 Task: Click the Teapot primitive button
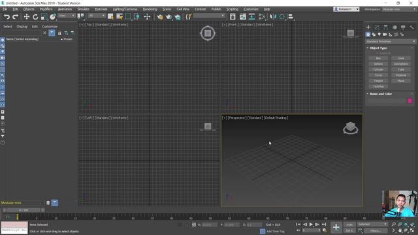click(x=378, y=81)
